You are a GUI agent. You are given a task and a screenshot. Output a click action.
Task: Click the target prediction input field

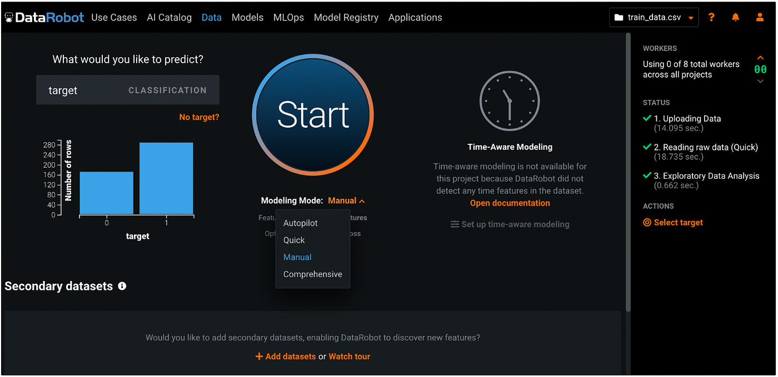point(128,90)
